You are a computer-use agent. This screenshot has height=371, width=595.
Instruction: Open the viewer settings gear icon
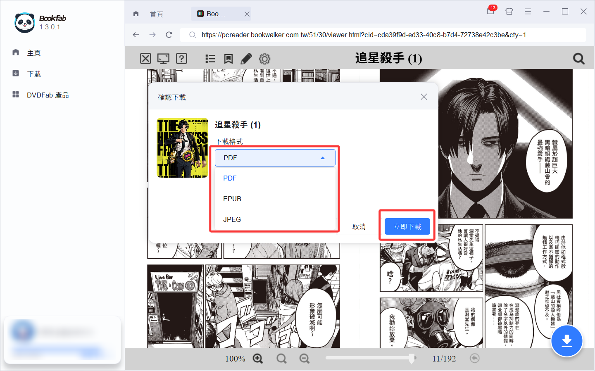click(x=264, y=59)
